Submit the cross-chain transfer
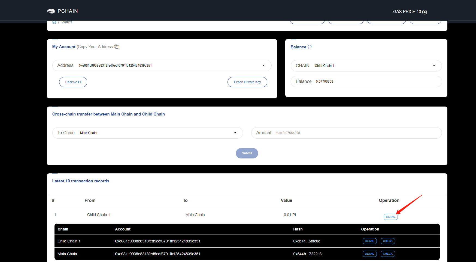This screenshot has height=262, width=476. click(x=247, y=153)
